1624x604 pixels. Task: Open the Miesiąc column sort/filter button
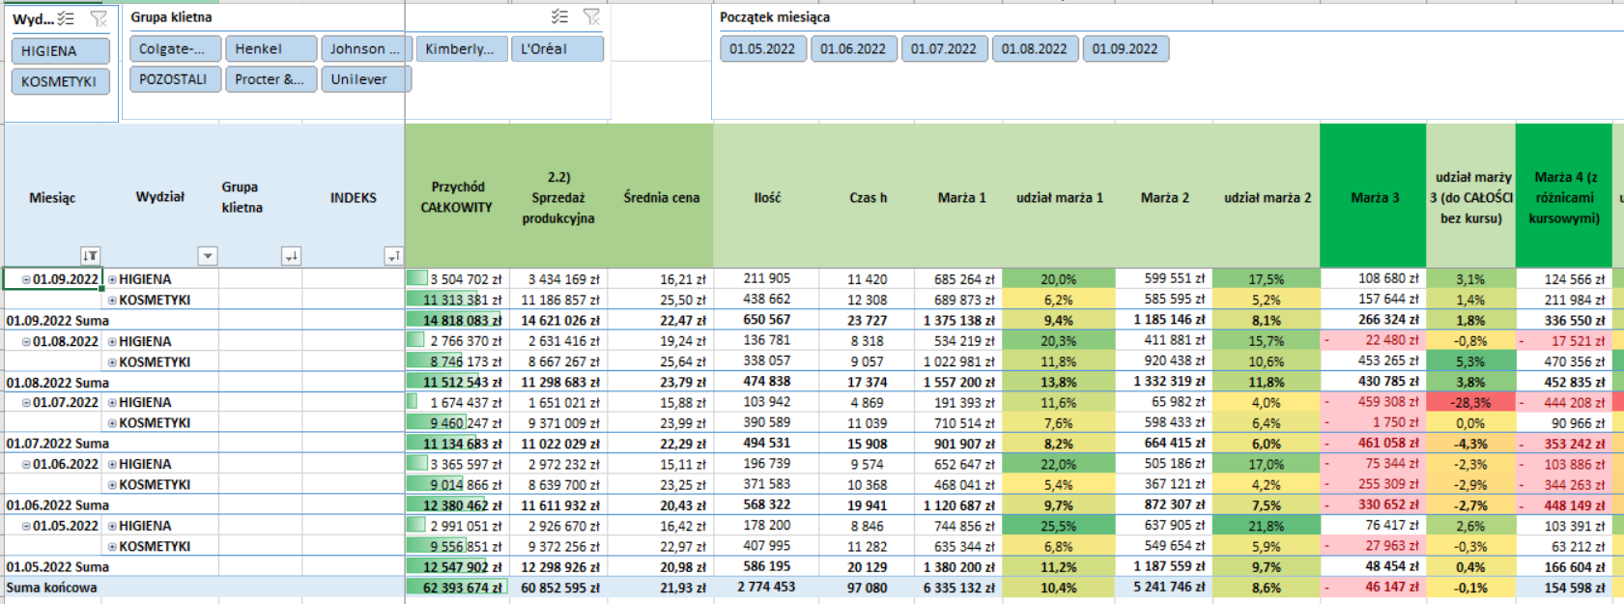pos(90,256)
